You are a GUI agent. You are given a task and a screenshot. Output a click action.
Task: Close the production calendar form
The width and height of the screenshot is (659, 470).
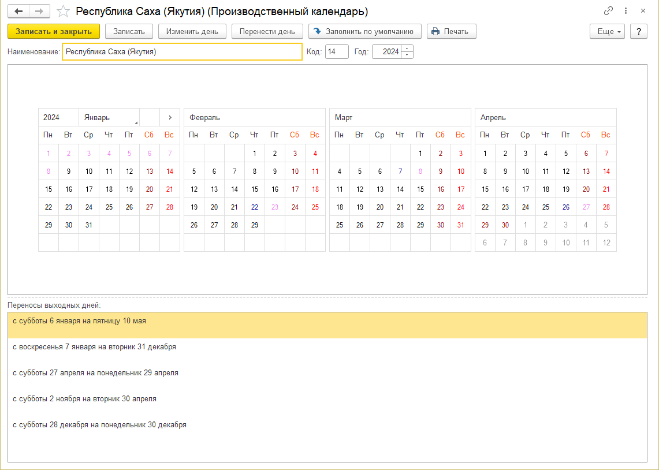click(643, 11)
